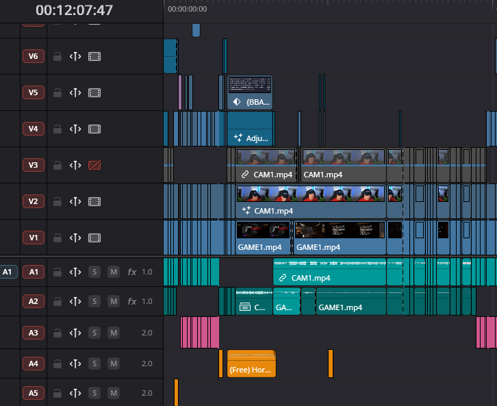Solo the A2 audio track

point(94,301)
